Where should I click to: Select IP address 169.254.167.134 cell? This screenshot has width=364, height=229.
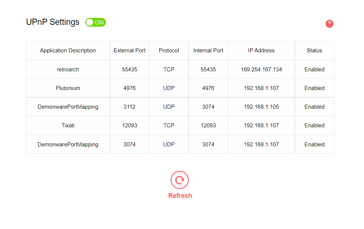pyautogui.click(x=261, y=70)
